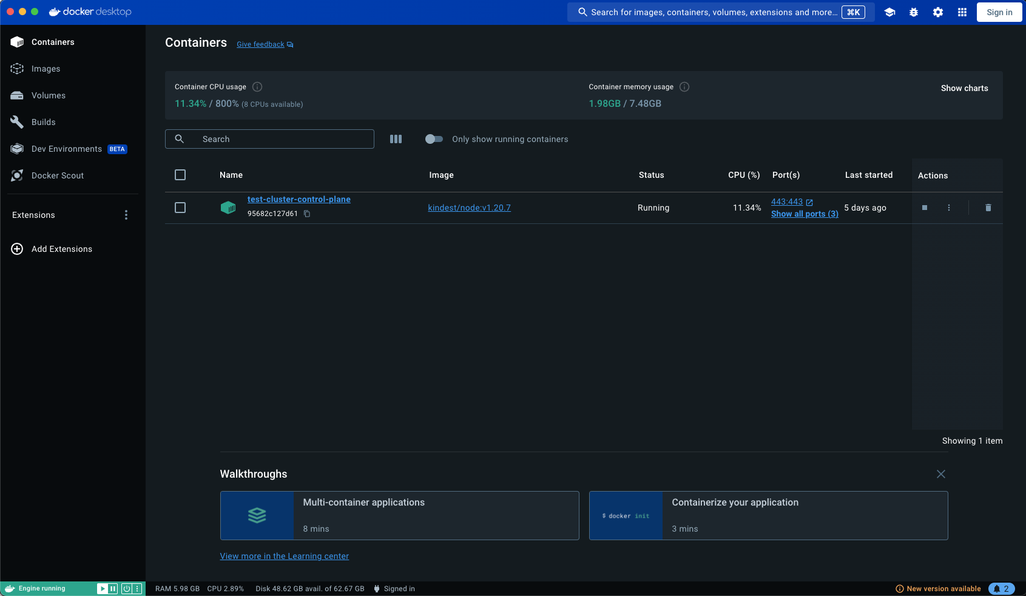Check the select-all containers checkbox
The width and height of the screenshot is (1026, 596).
(x=180, y=175)
